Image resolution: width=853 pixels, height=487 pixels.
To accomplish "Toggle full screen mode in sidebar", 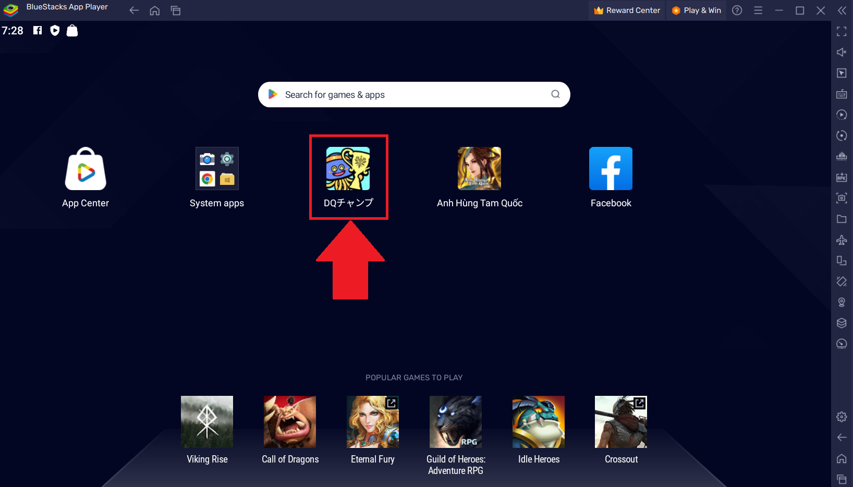I will [842, 31].
